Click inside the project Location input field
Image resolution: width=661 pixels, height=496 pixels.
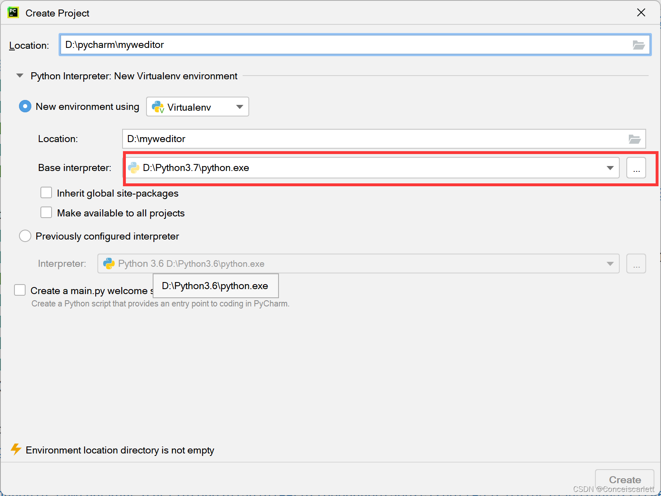point(248,45)
